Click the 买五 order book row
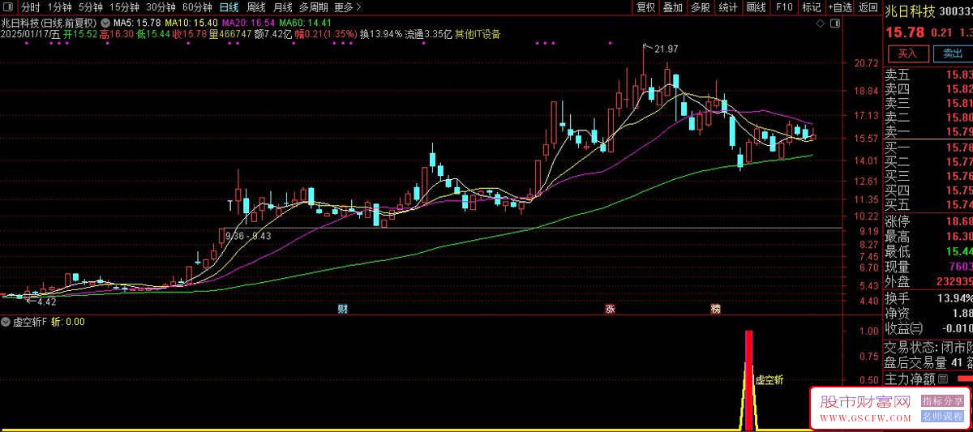973x432 pixels. point(928,204)
